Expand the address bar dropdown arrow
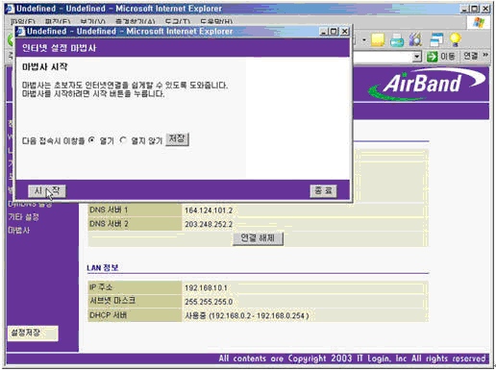 pyautogui.click(x=416, y=57)
